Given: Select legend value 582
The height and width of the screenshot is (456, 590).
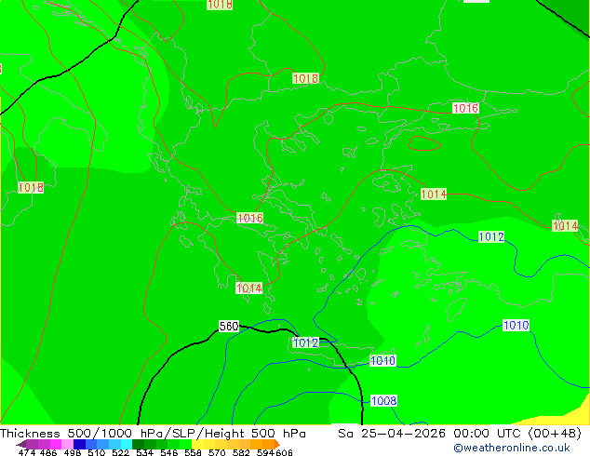Looking at the screenshot, I should [x=241, y=452].
